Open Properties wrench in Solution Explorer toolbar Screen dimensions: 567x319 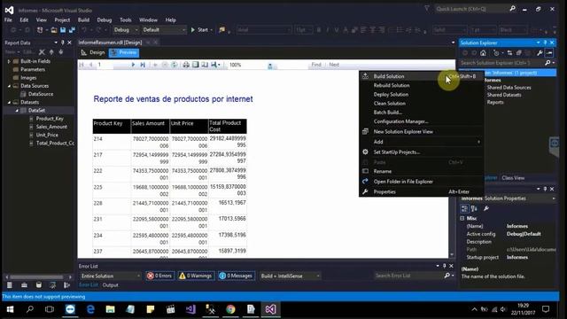tap(540, 53)
